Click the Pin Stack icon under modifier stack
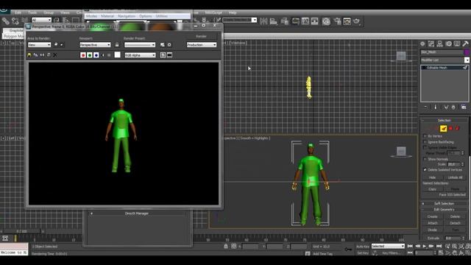This screenshot has height=265, width=471. point(425,107)
